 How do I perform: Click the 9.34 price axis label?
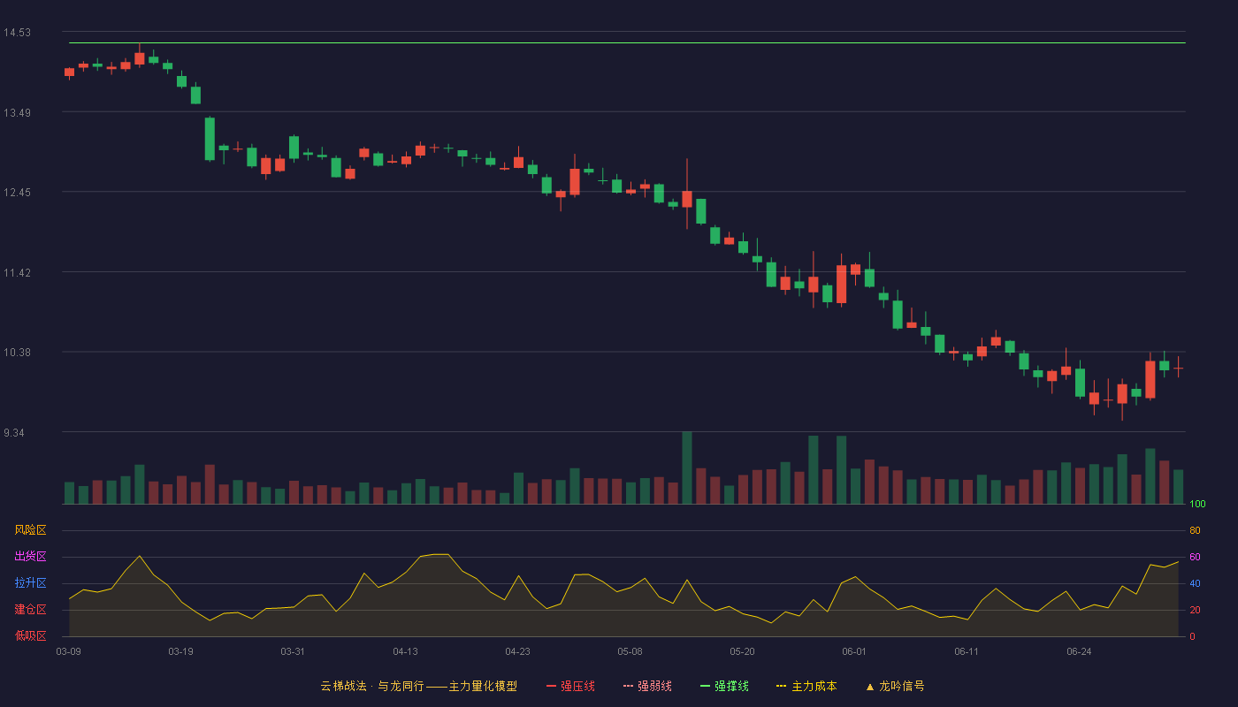(14, 433)
